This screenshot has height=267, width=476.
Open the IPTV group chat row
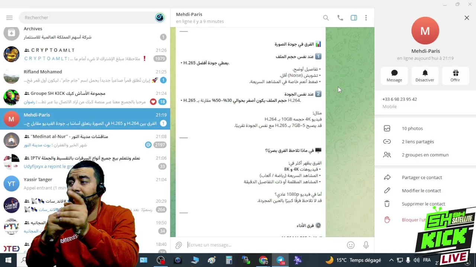coord(85,162)
